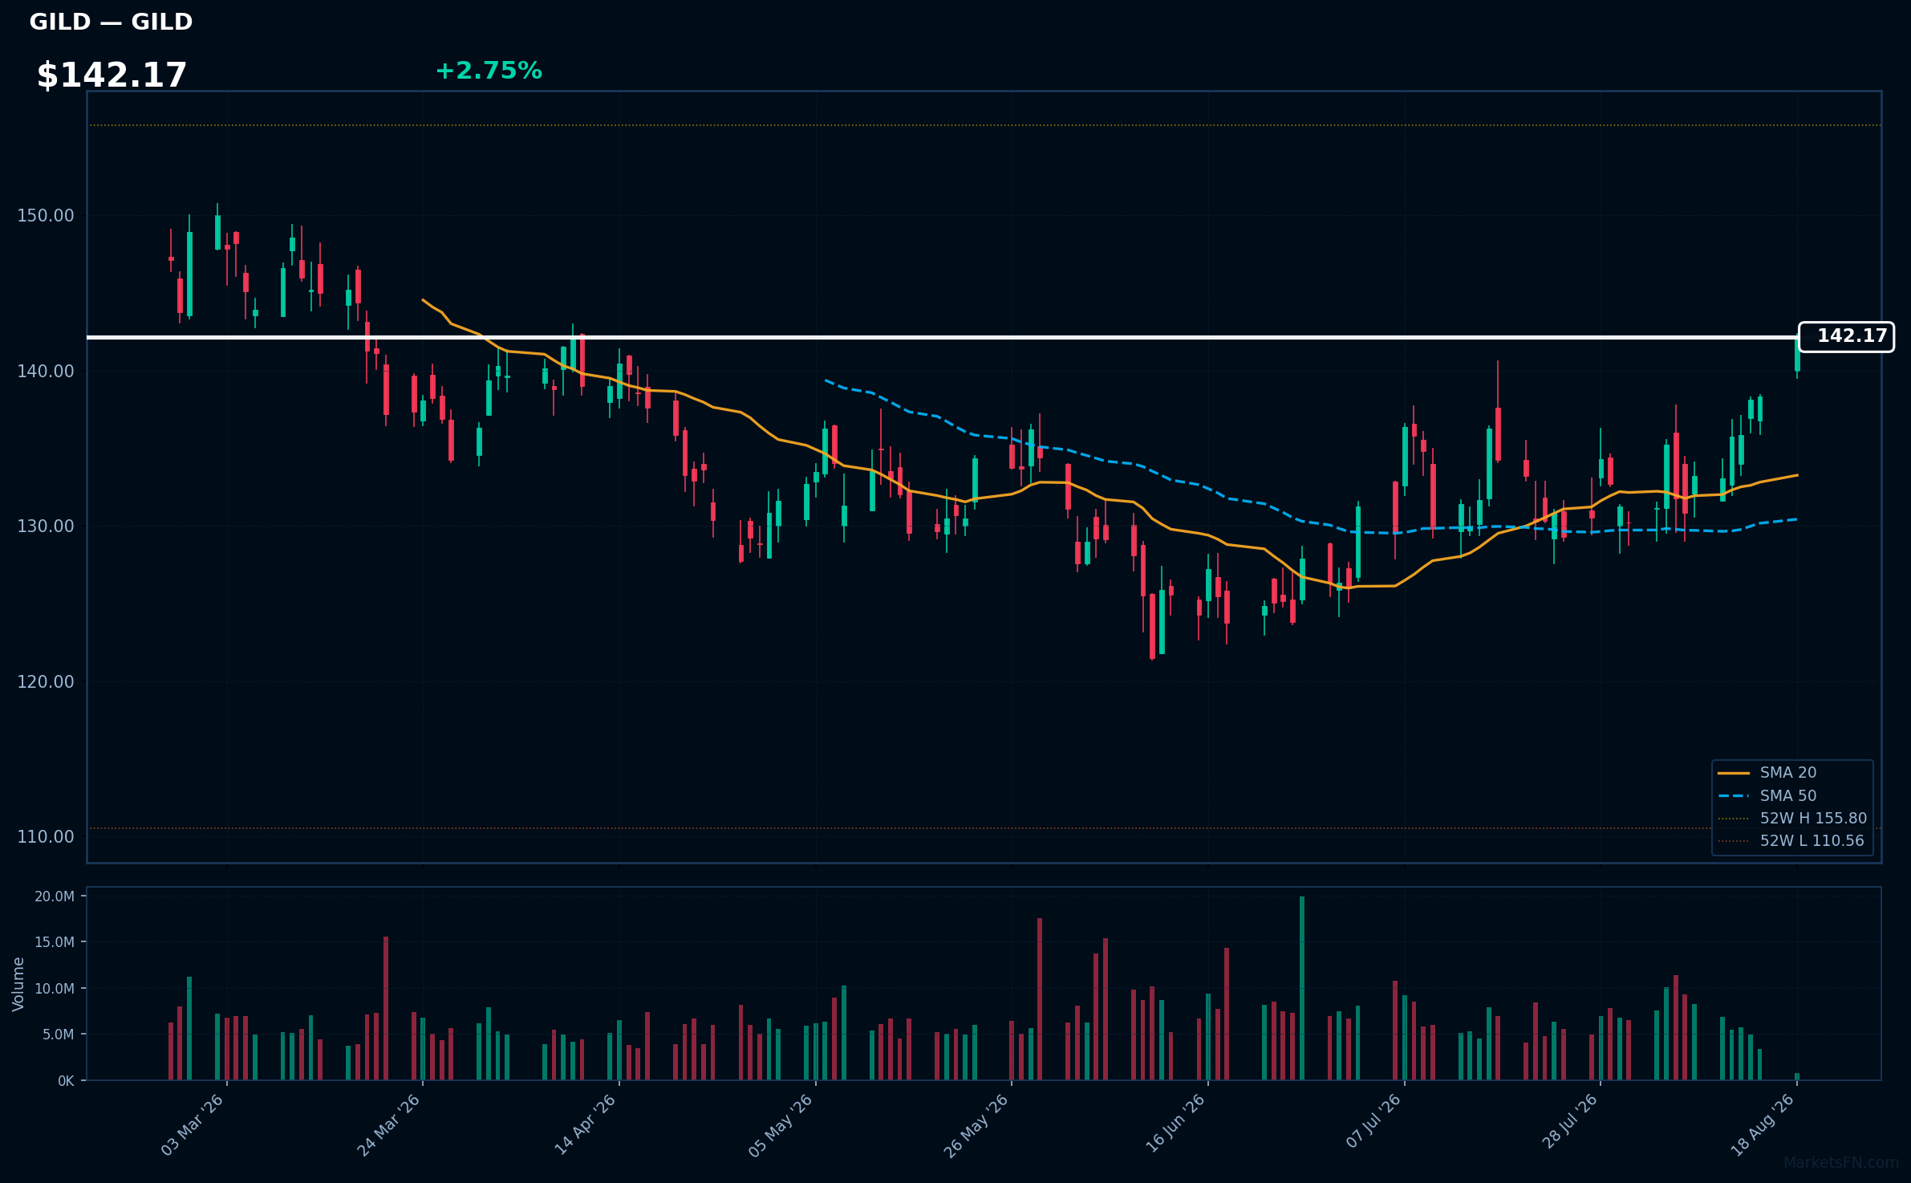This screenshot has height=1183, width=1911.
Task: Click the 14 Apr '26 date label
Action: click(x=585, y=1125)
